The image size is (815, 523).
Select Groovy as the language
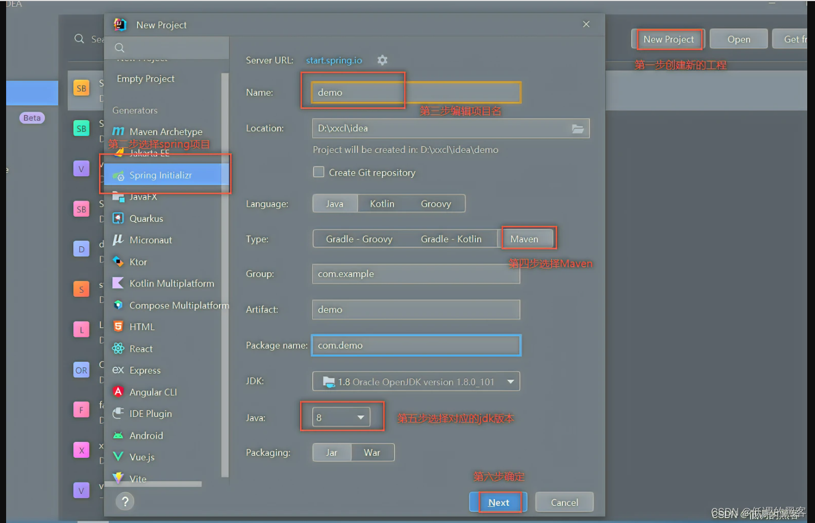point(436,204)
